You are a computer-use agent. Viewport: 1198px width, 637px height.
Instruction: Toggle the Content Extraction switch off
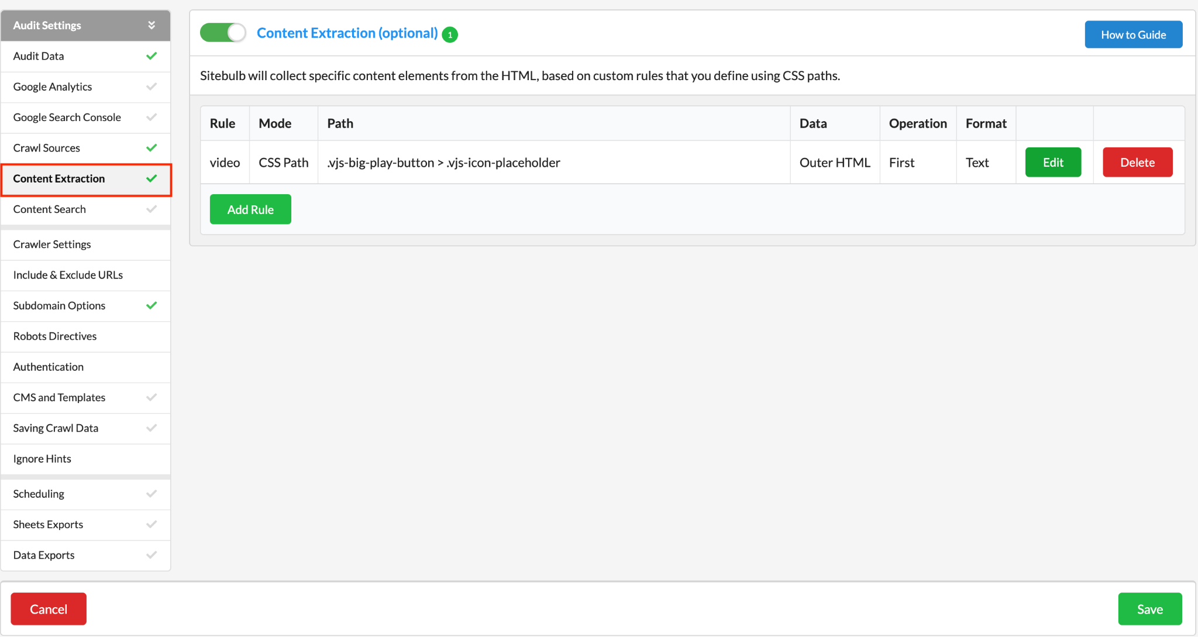tap(223, 33)
